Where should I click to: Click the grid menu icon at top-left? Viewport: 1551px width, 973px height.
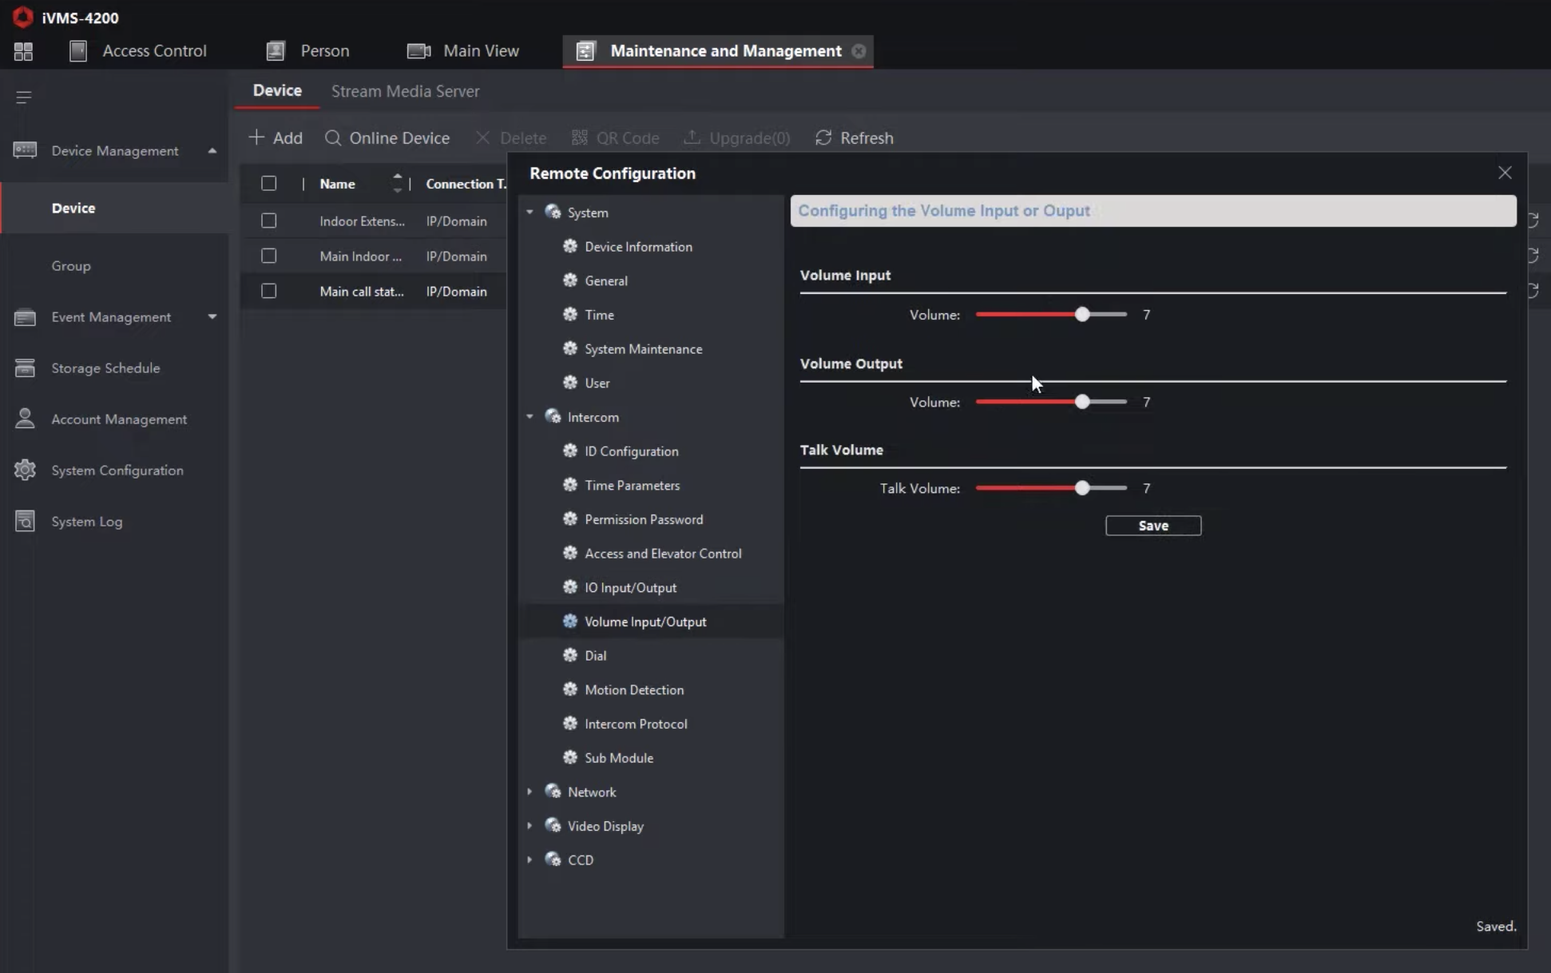point(23,51)
